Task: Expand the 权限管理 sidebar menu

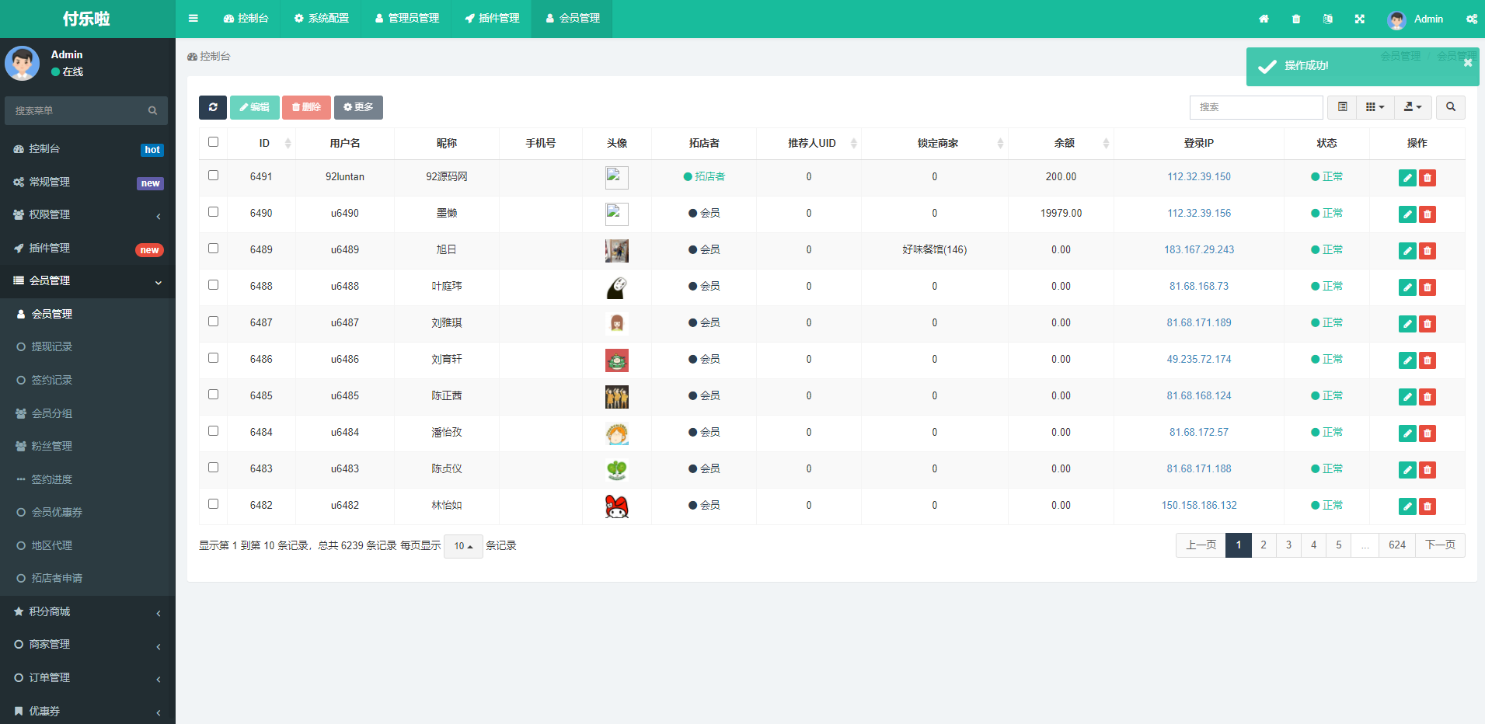Action: point(88,215)
